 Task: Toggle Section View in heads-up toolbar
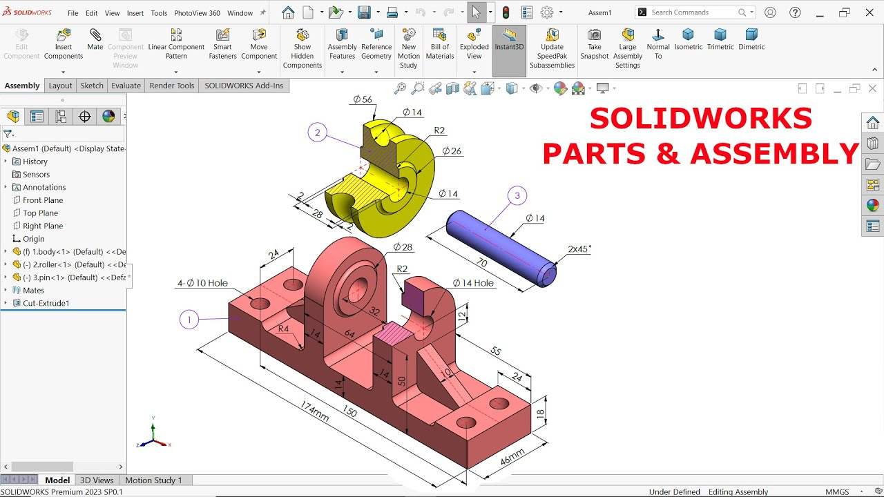click(x=452, y=88)
